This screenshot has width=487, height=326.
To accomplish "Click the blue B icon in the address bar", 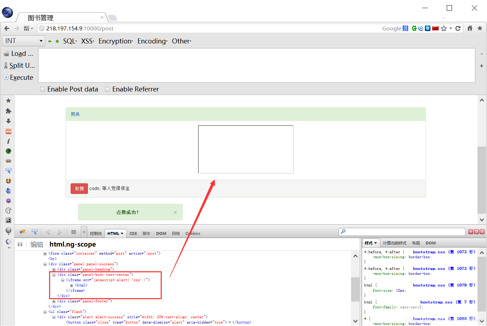I will (x=428, y=28).
